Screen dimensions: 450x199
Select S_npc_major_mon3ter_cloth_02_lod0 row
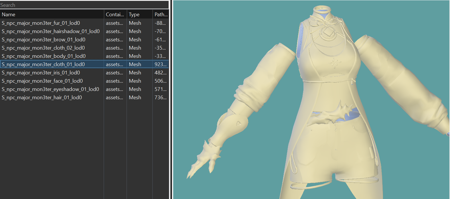pos(84,48)
